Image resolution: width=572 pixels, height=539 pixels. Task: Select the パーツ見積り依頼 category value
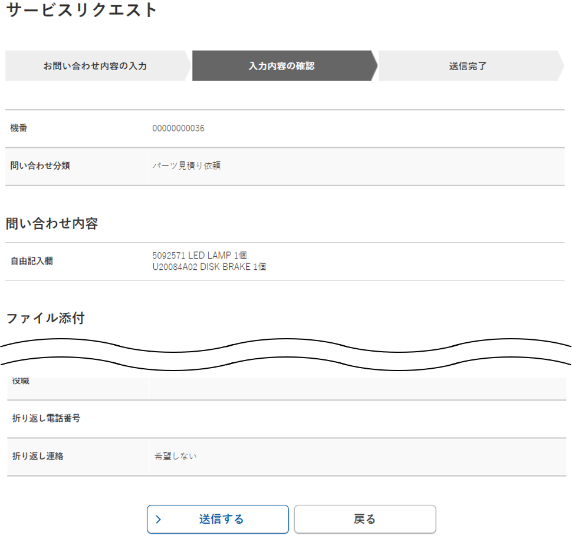pos(186,166)
